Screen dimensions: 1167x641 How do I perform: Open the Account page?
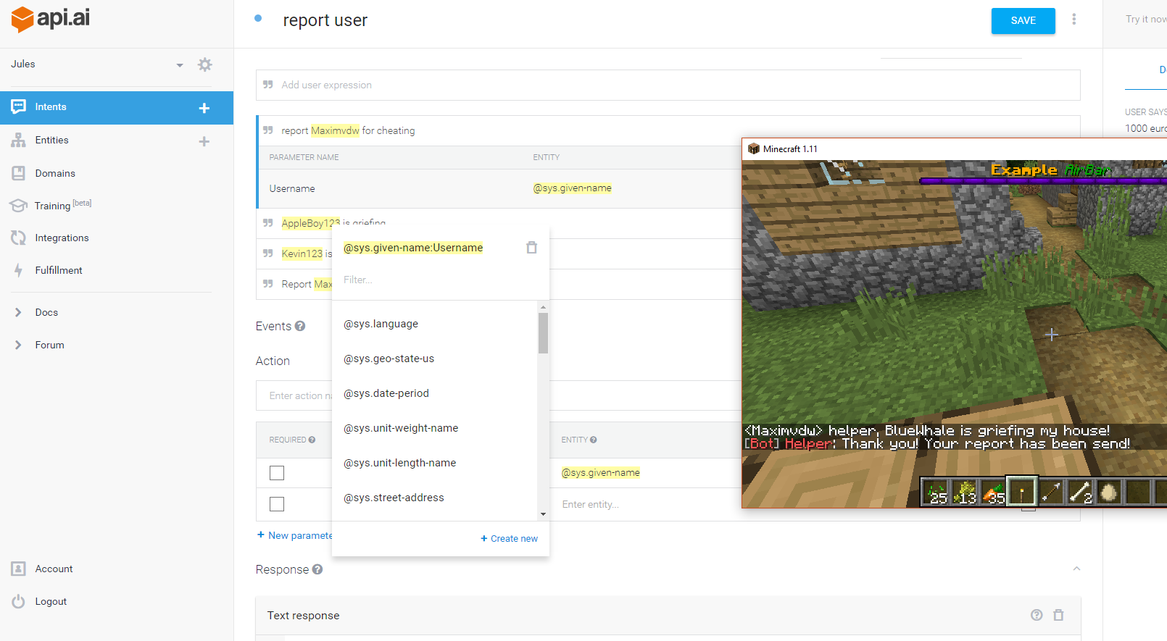click(x=54, y=569)
